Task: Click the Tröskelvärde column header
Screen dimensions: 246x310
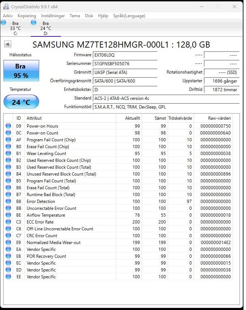Action: pyautogui.click(x=181, y=118)
